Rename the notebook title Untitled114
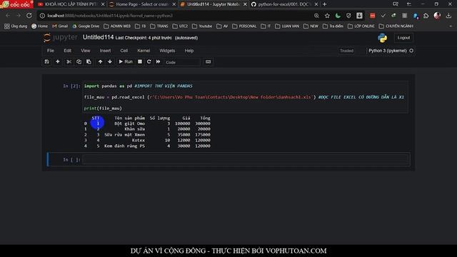Screen dimensions: 457x257 click(x=98, y=37)
